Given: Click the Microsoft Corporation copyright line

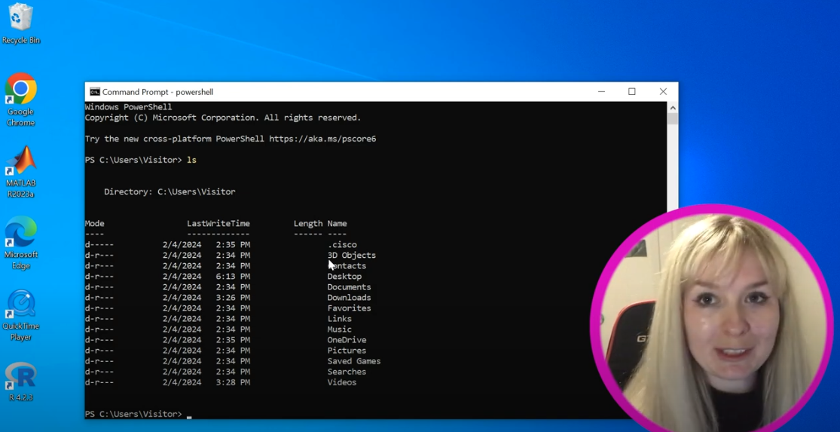Looking at the screenshot, I should (223, 118).
